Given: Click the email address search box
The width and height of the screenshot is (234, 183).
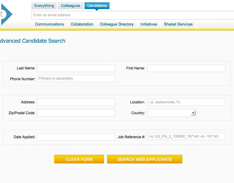Looking at the screenshot, I should 133,15.
